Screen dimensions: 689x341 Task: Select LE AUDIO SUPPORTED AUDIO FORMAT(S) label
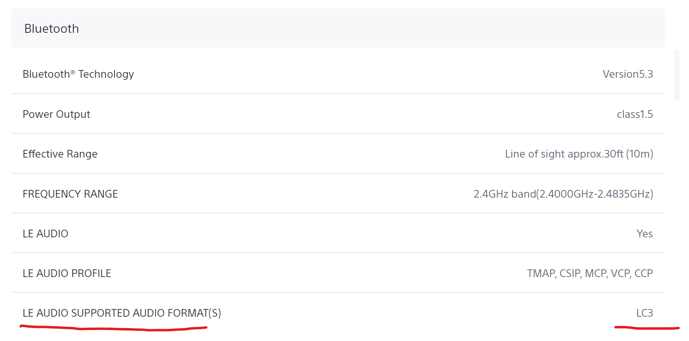point(122,313)
